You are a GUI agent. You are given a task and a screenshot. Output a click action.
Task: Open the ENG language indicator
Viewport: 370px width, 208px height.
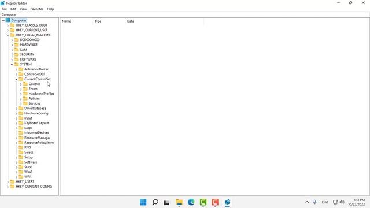coord(325,202)
